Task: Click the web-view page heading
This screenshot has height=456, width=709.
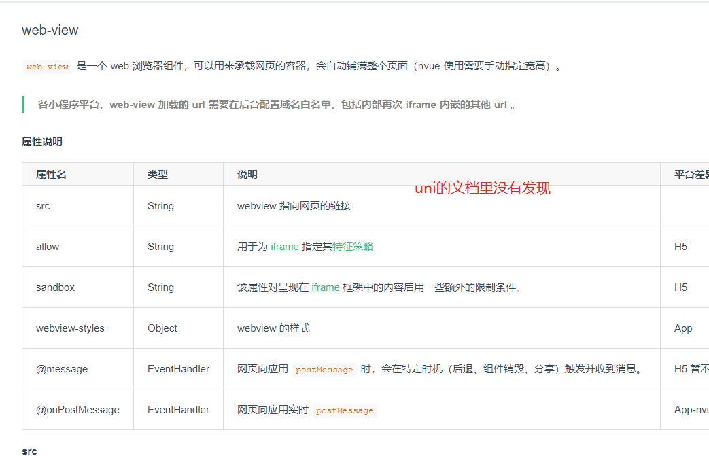Action: click(x=50, y=31)
